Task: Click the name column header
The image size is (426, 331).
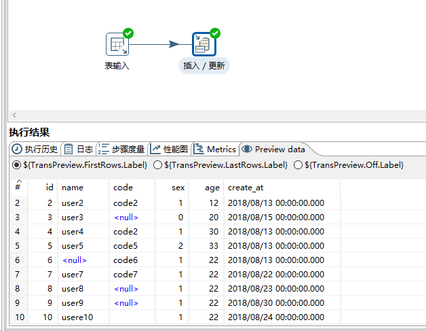Action: (x=83, y=188)
